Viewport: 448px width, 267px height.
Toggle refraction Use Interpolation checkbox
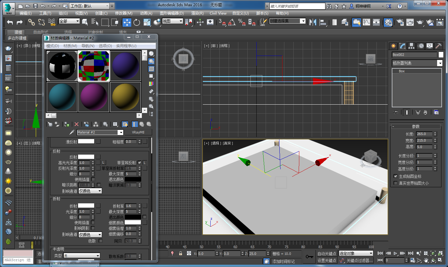point(93,222)
